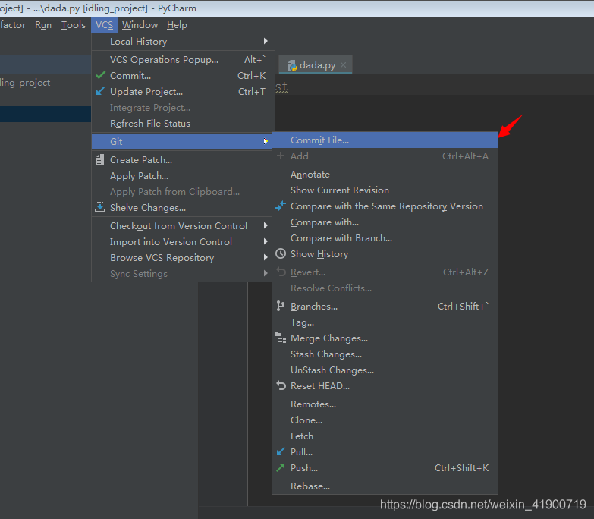The image size is (594, 519).
Task: Click the blue Pull arrow icon
Action: (281, 451)
